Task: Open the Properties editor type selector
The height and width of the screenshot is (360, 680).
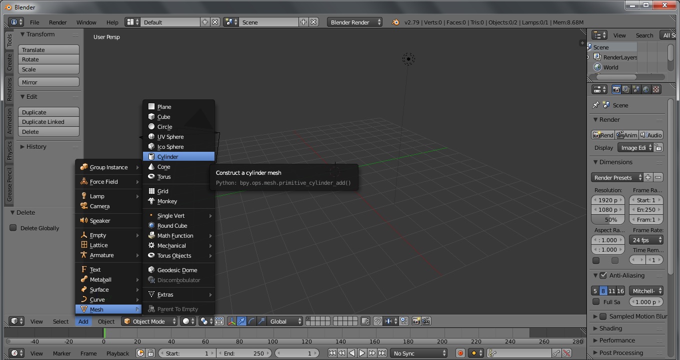Action: [x=599, y=89]
